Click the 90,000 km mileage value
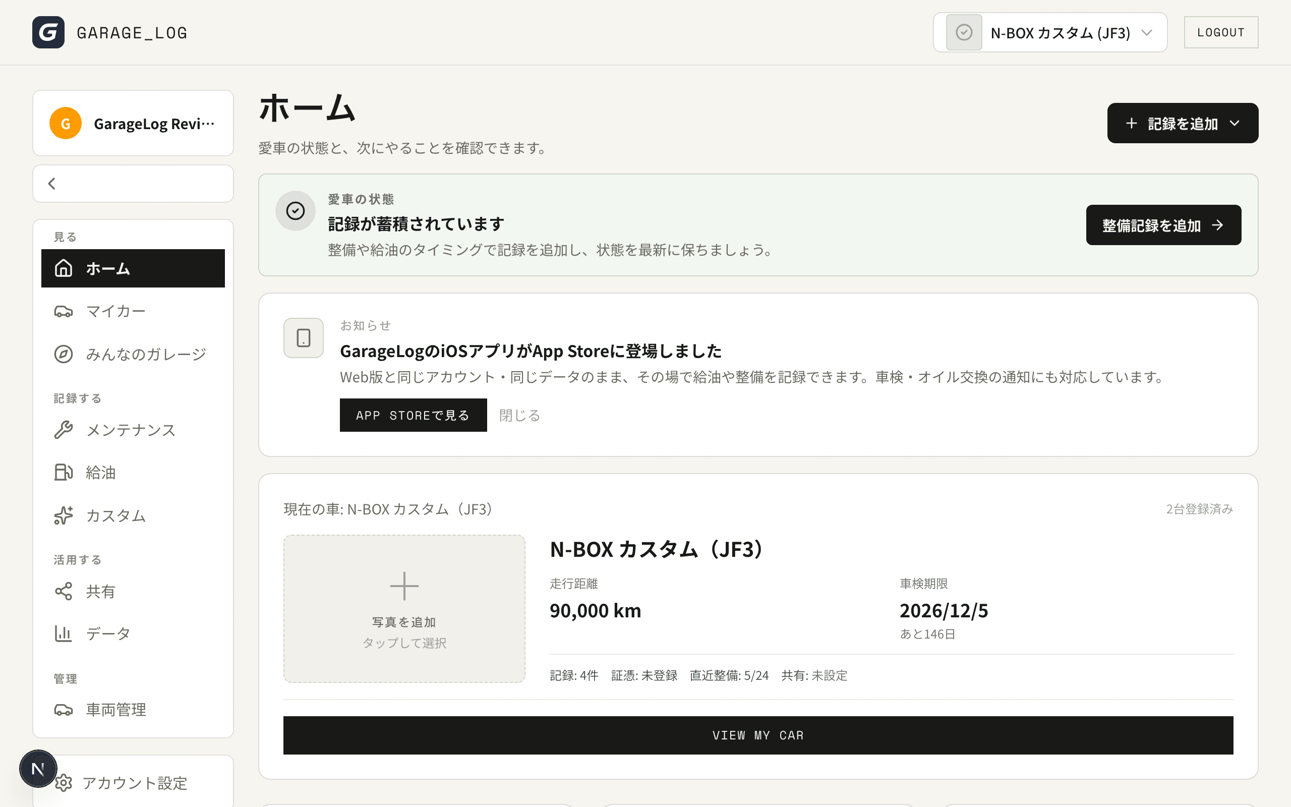The width and height of the screenshot is (1291, 807). point(596,611)
